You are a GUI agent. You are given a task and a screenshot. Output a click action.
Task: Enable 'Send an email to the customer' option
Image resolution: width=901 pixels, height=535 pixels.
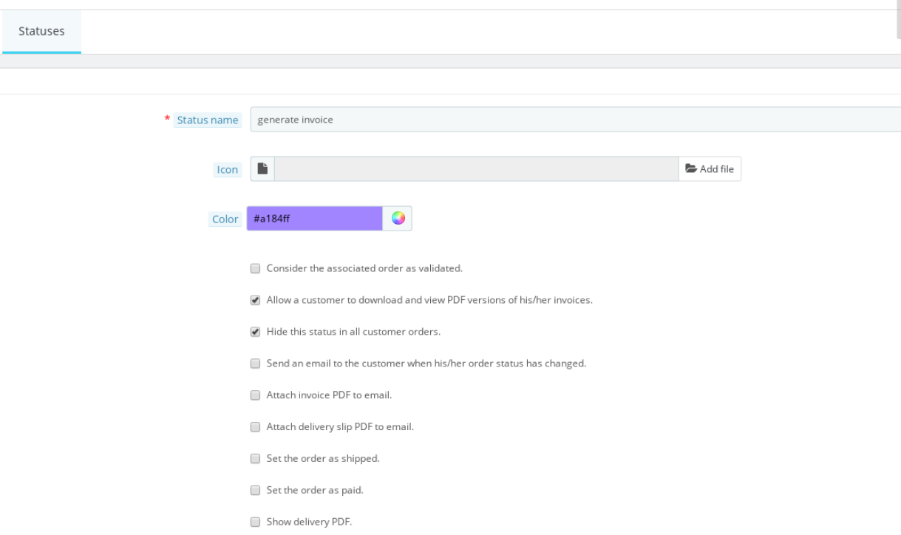pos(255,364)
